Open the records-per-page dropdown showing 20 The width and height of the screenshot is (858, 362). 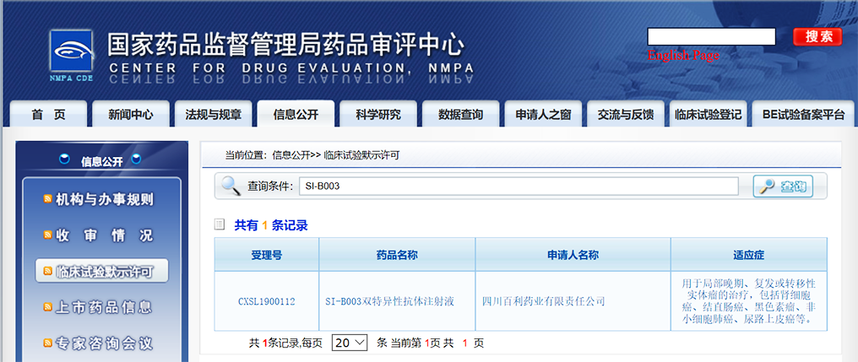point(350,343)
